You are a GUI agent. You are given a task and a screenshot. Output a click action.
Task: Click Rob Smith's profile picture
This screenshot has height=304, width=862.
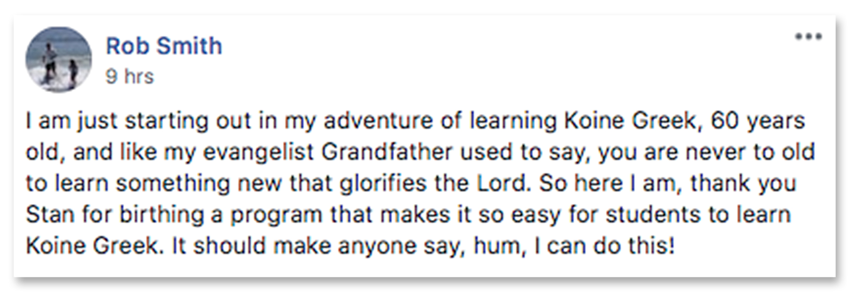coord(58,59)
